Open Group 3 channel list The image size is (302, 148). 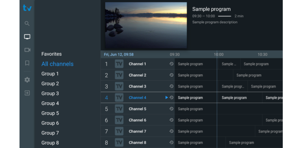pos(50,93)
